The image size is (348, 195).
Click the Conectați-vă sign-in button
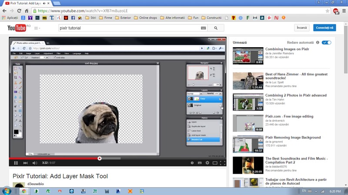[325, 28]
